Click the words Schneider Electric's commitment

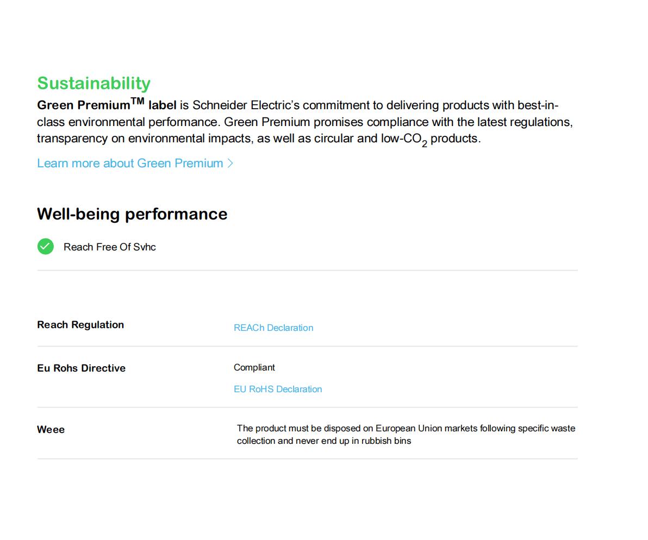point(288,105)
